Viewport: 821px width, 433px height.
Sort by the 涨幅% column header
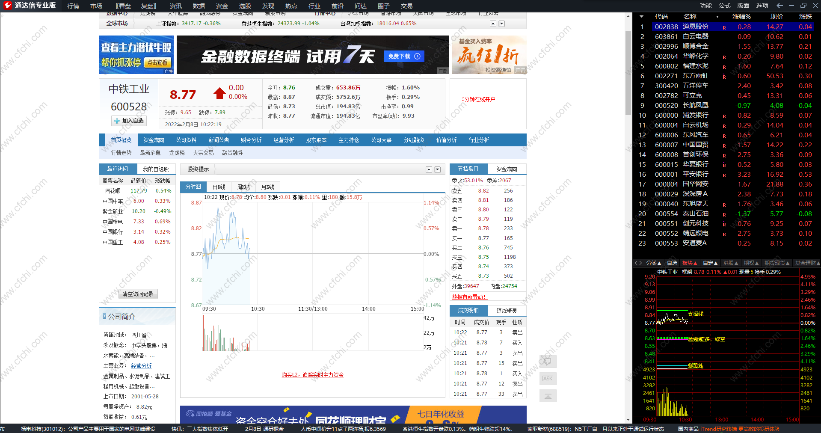click(x=741, y=17)
